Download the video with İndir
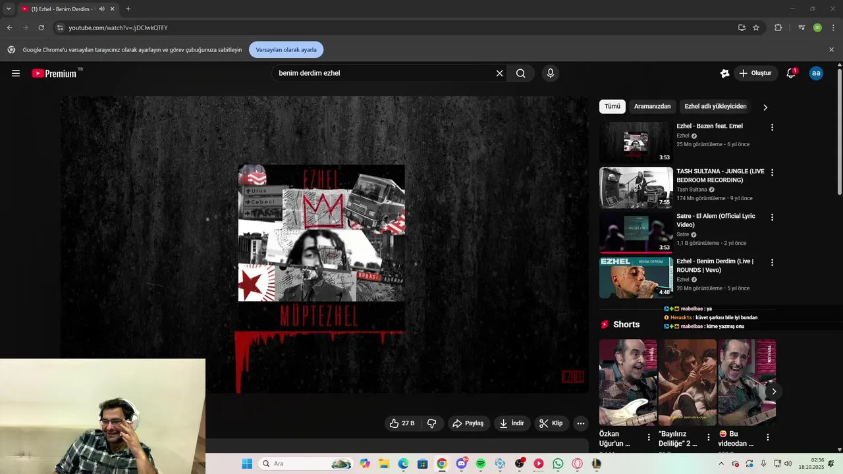The width and height of the screenshot is (843, 474). [x=512, y=423]
